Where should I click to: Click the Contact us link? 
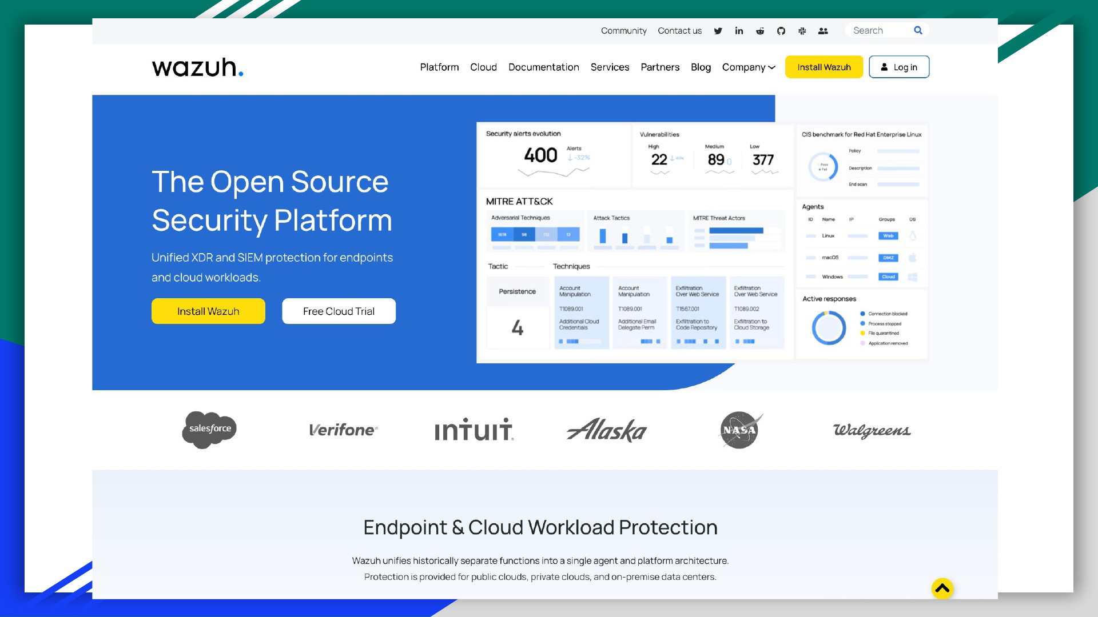pos(679,31)
